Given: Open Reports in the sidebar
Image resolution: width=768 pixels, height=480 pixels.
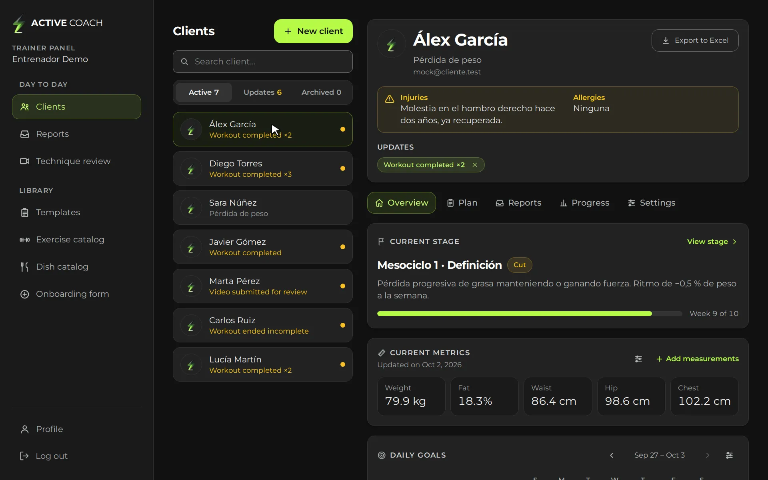Looking at the screenshot, I should 76,134.
